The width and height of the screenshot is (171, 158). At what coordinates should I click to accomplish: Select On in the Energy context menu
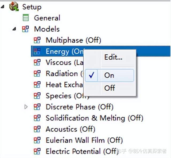pos(109,75)
